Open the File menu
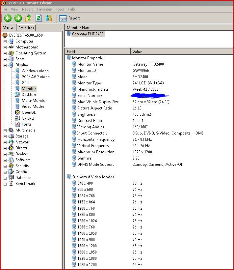This screenshot has width=234, height=270. point(4,9)
